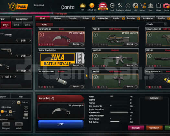Click the pink Özelleştir button
This screenshot has width=170, height=136.
(136, 128)
